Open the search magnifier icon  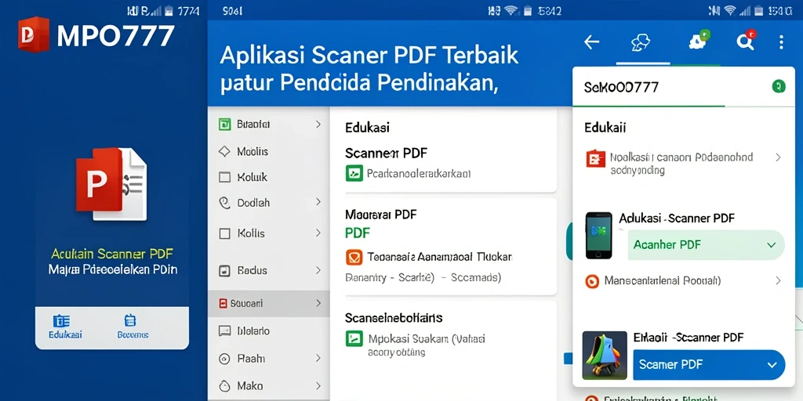(x=745, y=42)
